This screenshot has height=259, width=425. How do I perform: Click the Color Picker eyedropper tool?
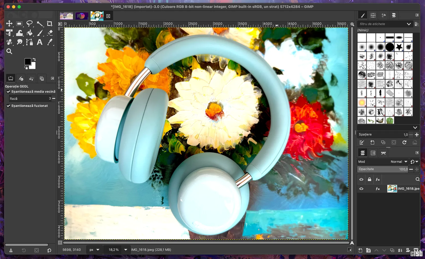click(50, 42)
